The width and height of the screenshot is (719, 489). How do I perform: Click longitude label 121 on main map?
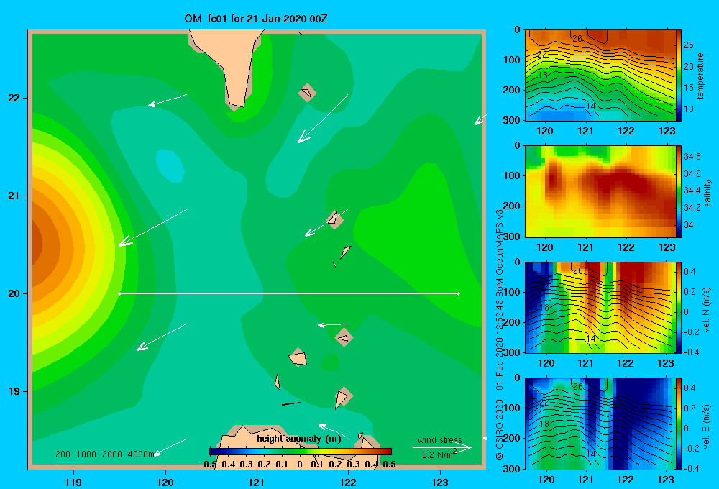point(257,482)
